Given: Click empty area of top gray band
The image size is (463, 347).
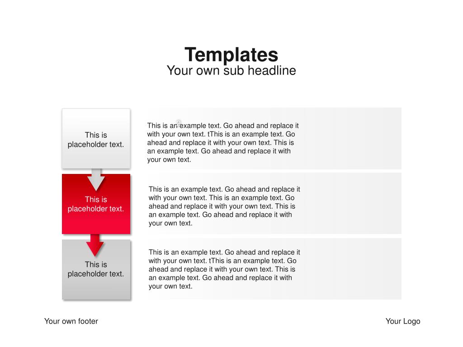Looking at the screenshot, I should (351, 139).
